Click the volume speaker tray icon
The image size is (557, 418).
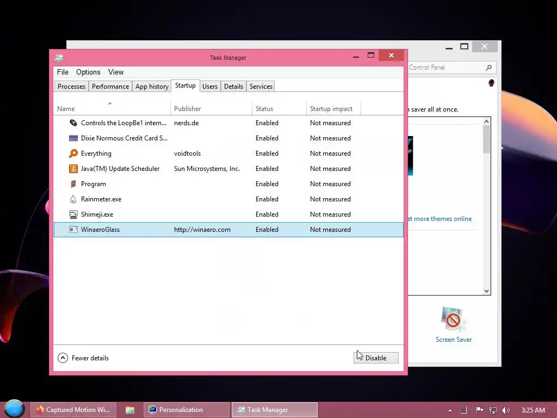coord(506,410)
